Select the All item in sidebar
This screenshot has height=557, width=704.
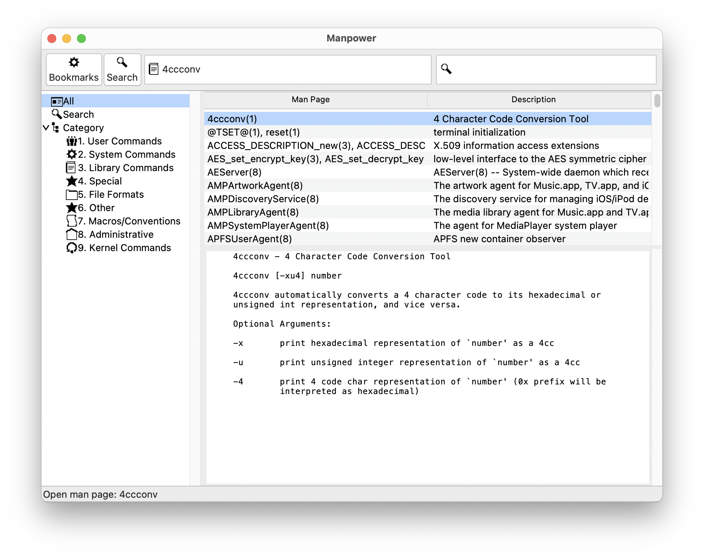click(68, 101)
